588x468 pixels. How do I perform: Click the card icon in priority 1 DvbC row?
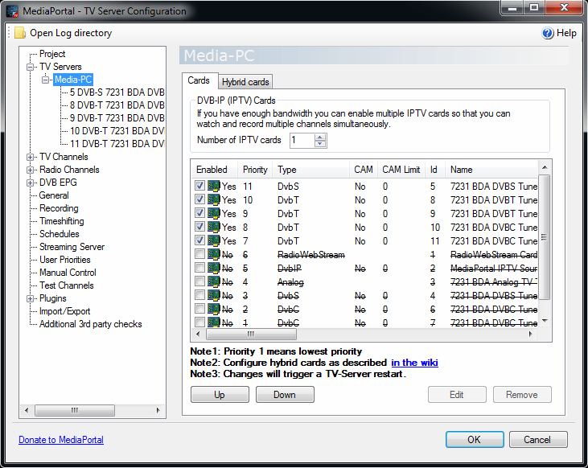point(214,322)
